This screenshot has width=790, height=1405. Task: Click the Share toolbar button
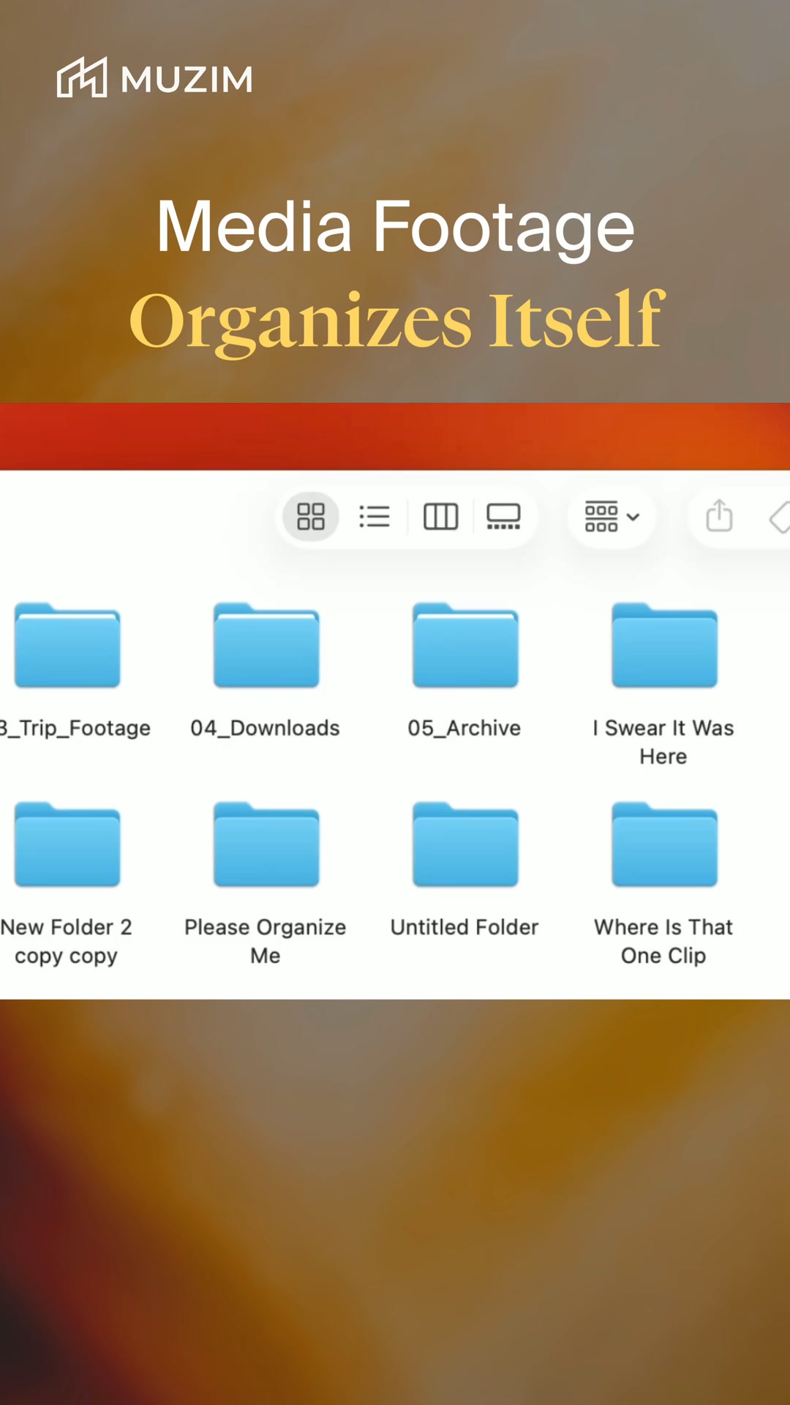[x=719, y=517]
